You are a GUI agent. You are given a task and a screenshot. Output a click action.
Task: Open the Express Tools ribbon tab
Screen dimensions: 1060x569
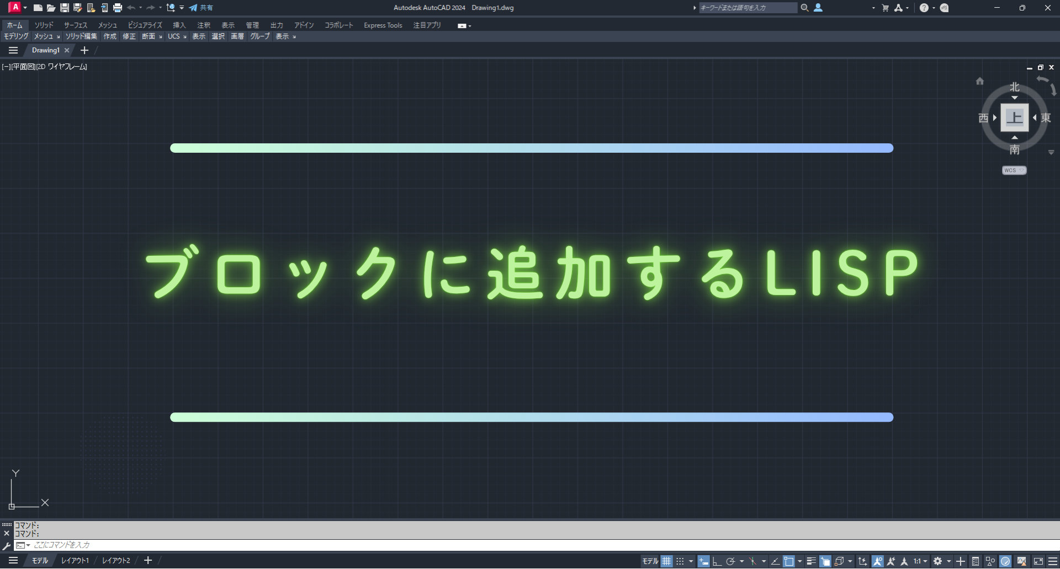tap(383, 25)
